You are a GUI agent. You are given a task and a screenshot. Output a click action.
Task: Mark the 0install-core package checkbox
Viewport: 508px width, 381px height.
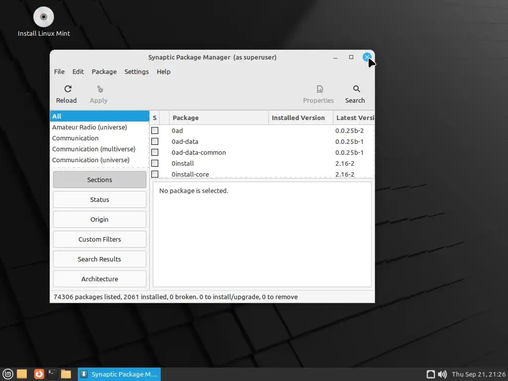pyautogui.click(x=155, y=174)
